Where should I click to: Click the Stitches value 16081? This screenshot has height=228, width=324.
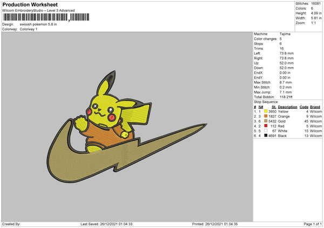[316, 4]
